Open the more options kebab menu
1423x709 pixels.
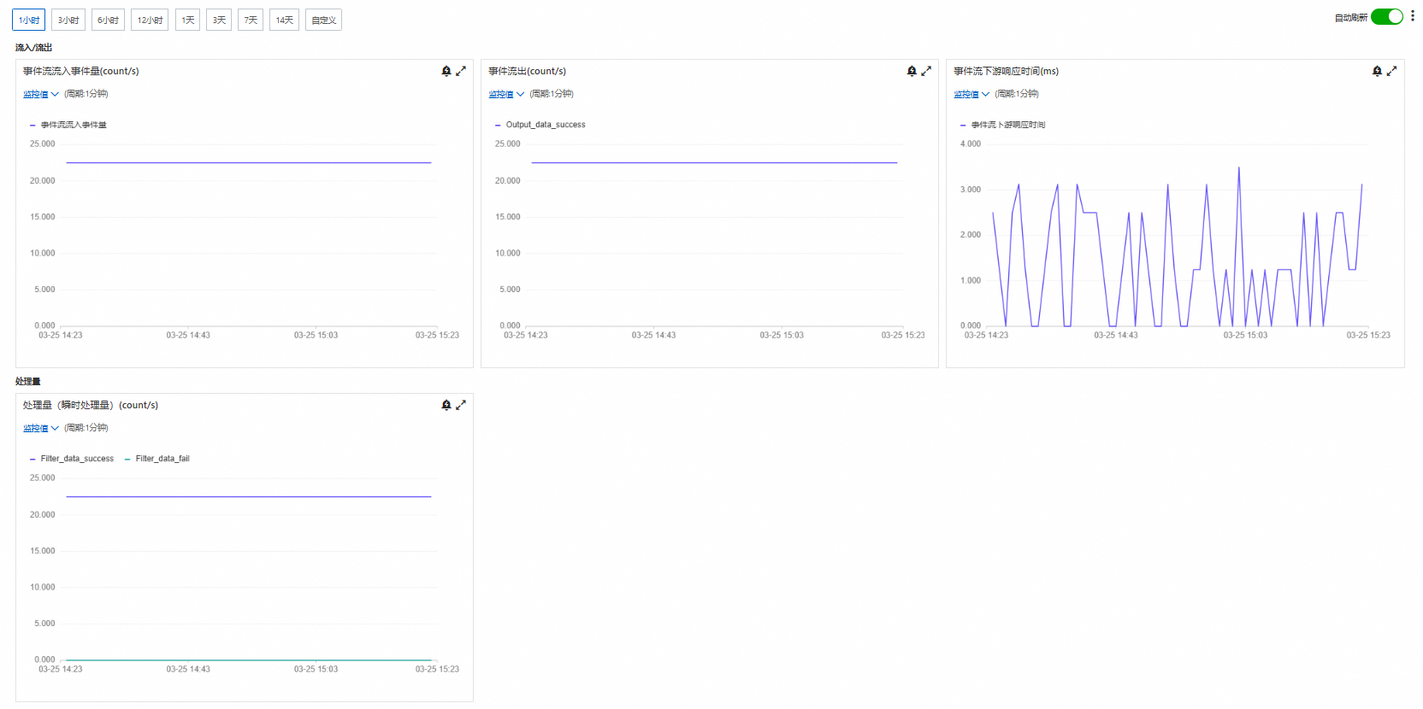pyautogui.click(x=1413, y=16)
